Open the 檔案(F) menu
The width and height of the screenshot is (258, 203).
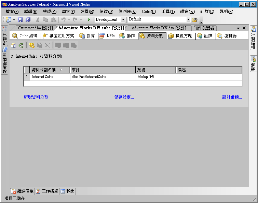click(x=12, y=12)
